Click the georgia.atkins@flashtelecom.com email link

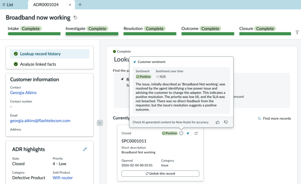point(40,121)
